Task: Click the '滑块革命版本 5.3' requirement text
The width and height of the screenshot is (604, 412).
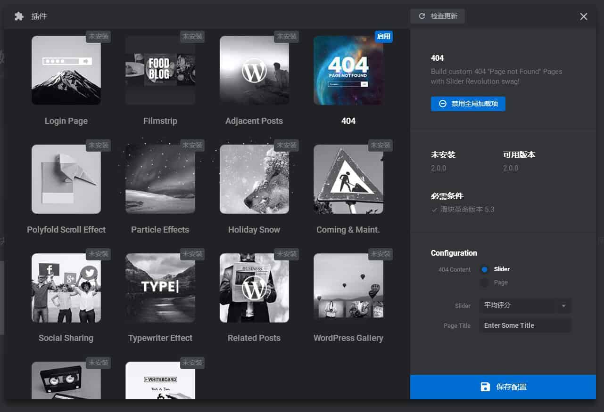Action: [x=467, y=210]
